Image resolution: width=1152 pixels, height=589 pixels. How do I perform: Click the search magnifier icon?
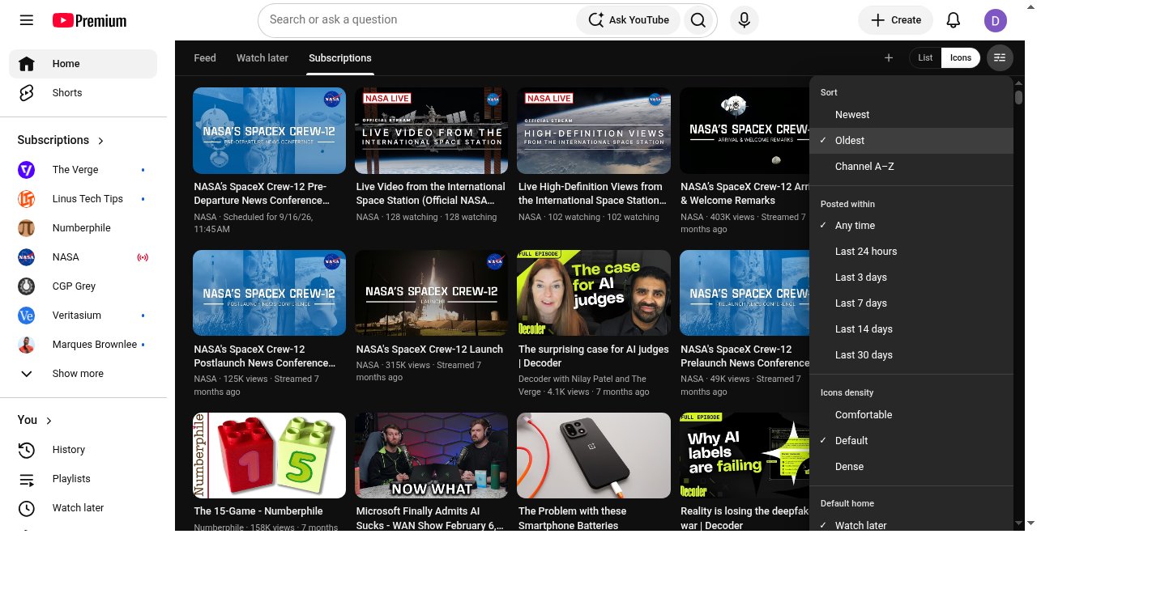click(x=698, y=20)
